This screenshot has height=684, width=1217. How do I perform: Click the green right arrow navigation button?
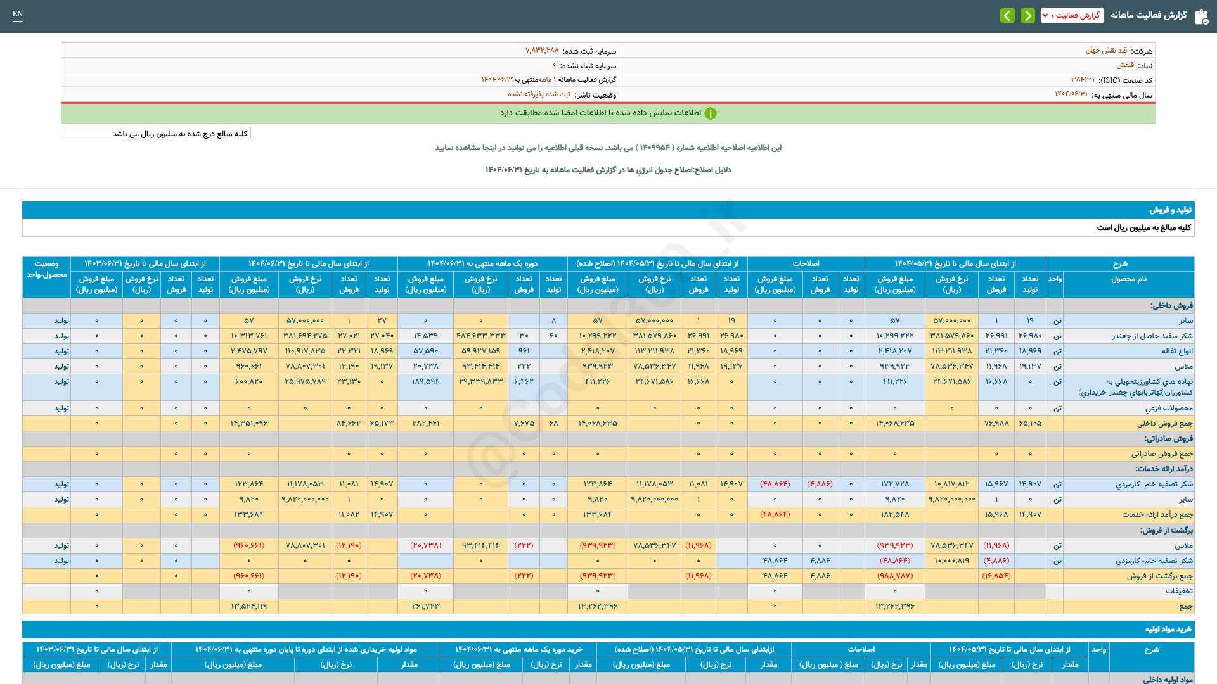pyautogui.click(x=1027, y=15)
